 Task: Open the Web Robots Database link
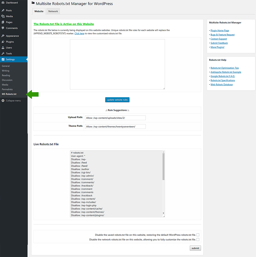[x=221, y=84]
